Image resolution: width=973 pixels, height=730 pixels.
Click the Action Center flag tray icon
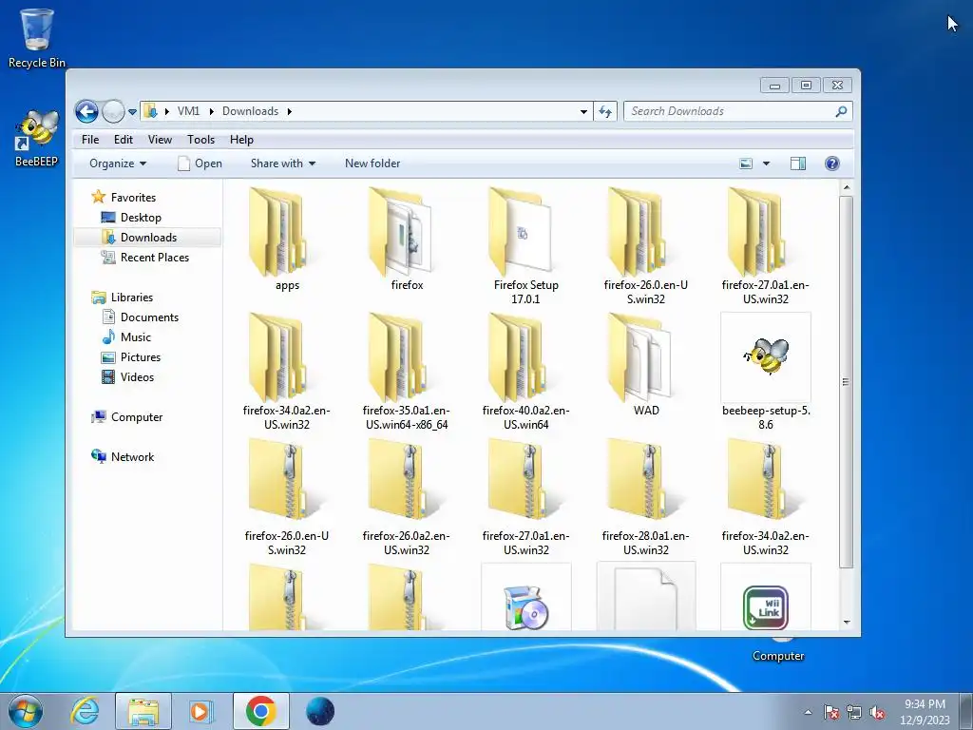click(831, 712)
